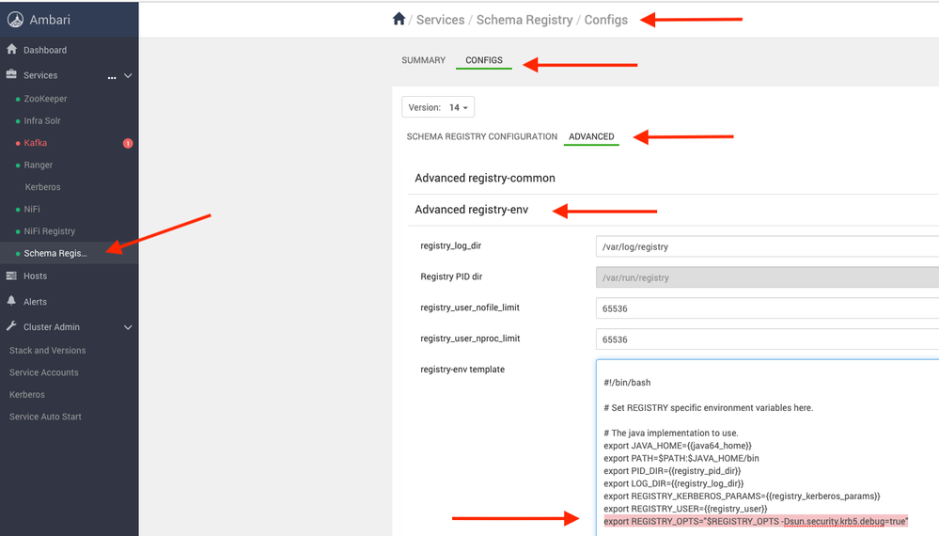Click the export JAVA_HOME line
Screen dimensions: 939x536
point(678,446)
